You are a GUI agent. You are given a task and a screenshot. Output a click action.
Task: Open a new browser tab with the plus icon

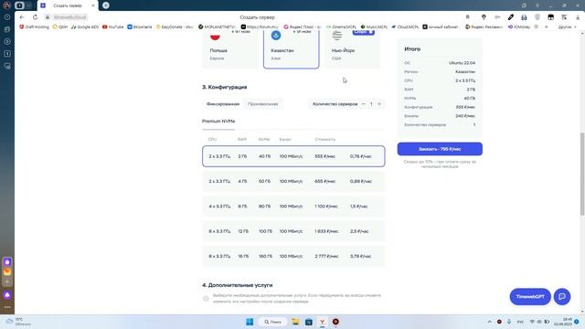click(x=106, y=5)
